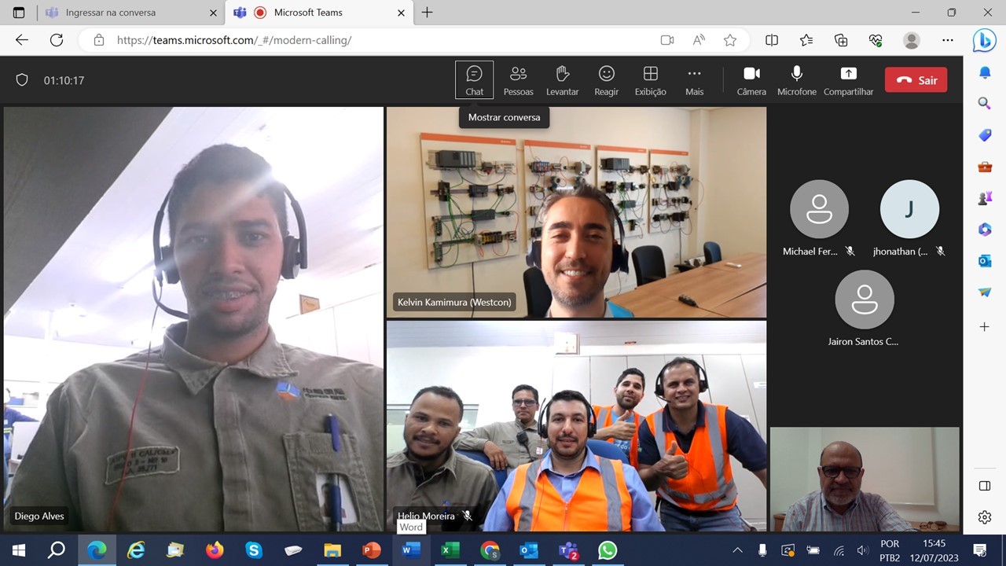Leave the meeting with Sair button
This screenshot has height=566, width=1006.
[916, 80]
